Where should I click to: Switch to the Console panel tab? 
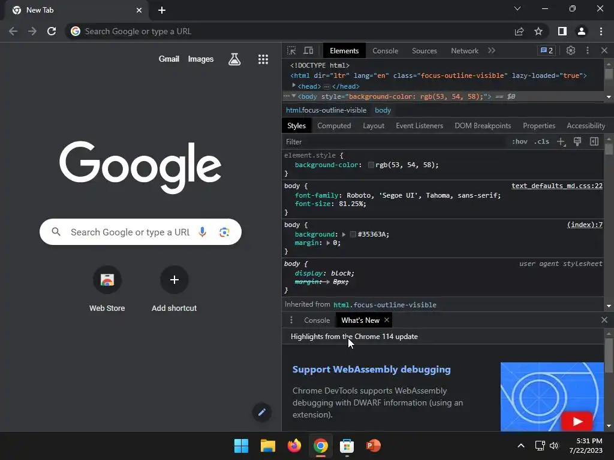(385, 51)
